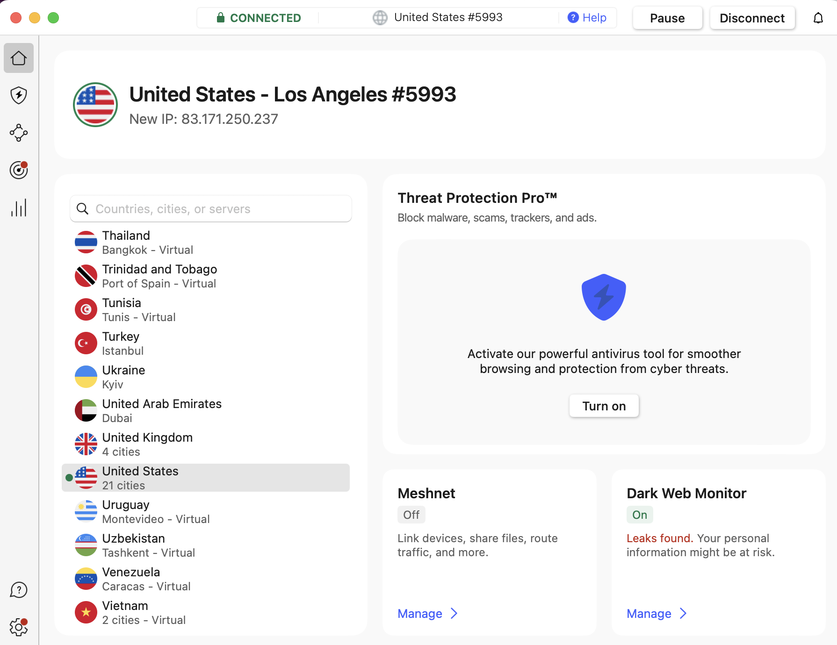Select Ukraine Kyiv server
Image resolution: width=837 pixels, height=645 pixels.
click(x=206, y=377)
